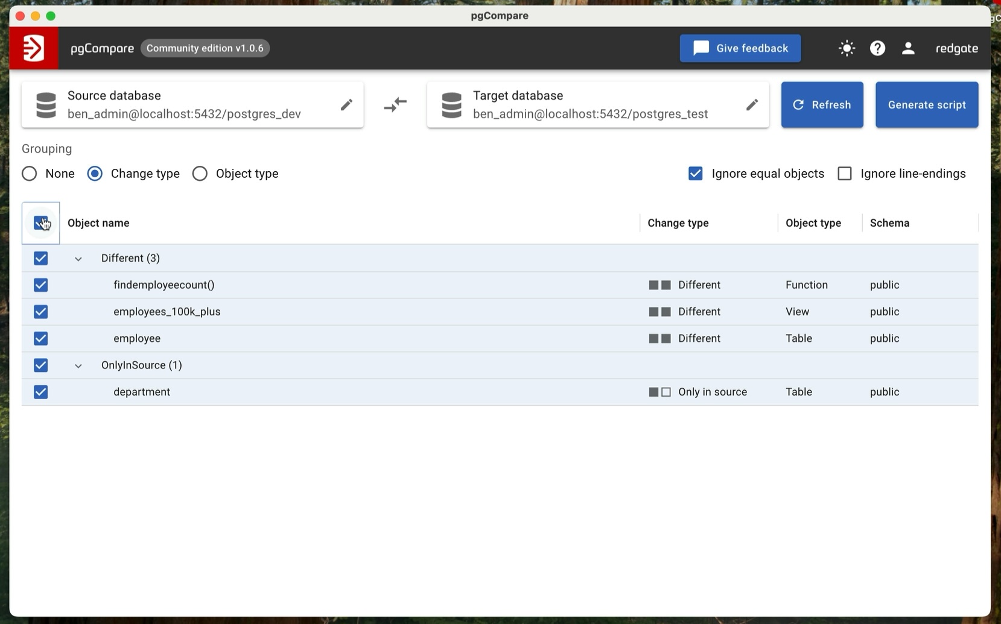The image size is (1001, 624).
Task: Select the department object name
Action: (x=142, y=392)
